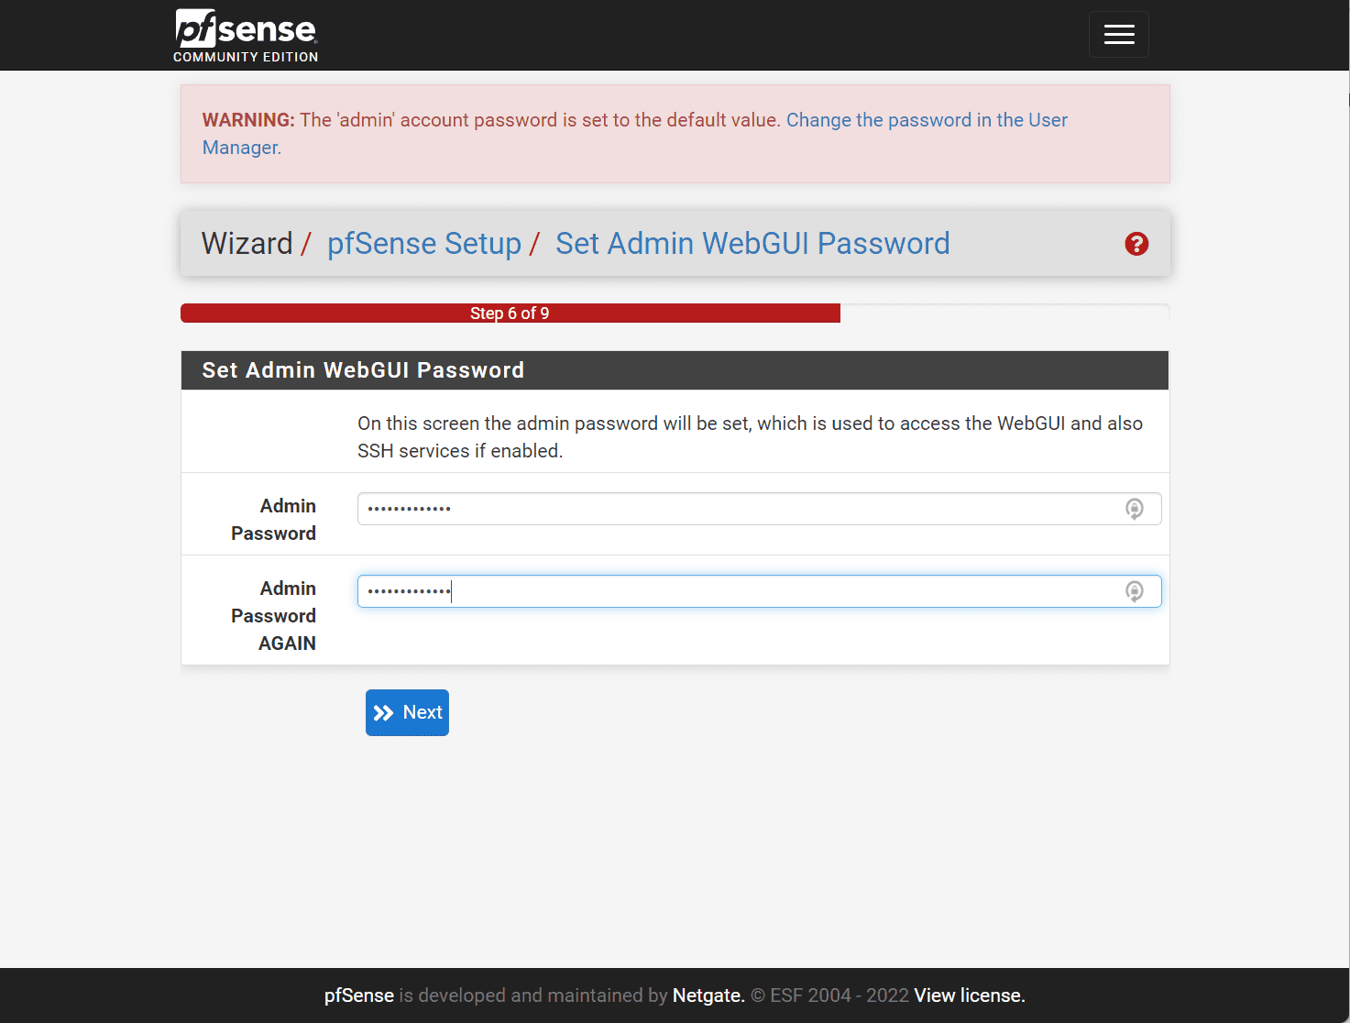The width and height of the screenshot is (1350, 1023).
Task: Focus the Admin Password AGAIN input field
Action: pyautogui.click(x=733, y=591)
